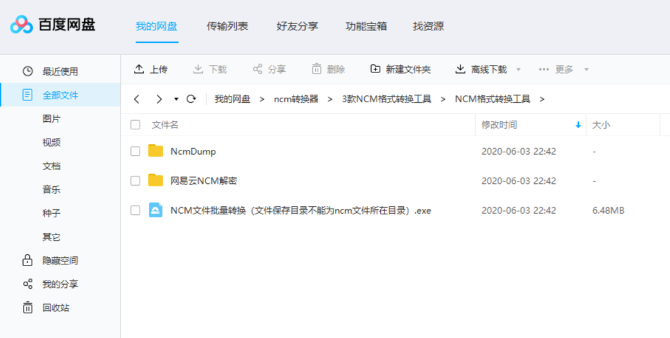Select 文档 category in sidebar

click(51, 167)
